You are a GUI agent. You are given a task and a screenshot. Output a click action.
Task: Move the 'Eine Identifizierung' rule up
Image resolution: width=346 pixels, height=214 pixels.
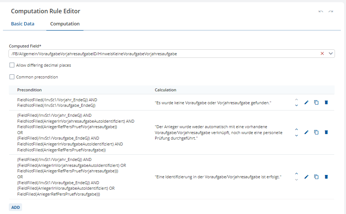(296, 173)
